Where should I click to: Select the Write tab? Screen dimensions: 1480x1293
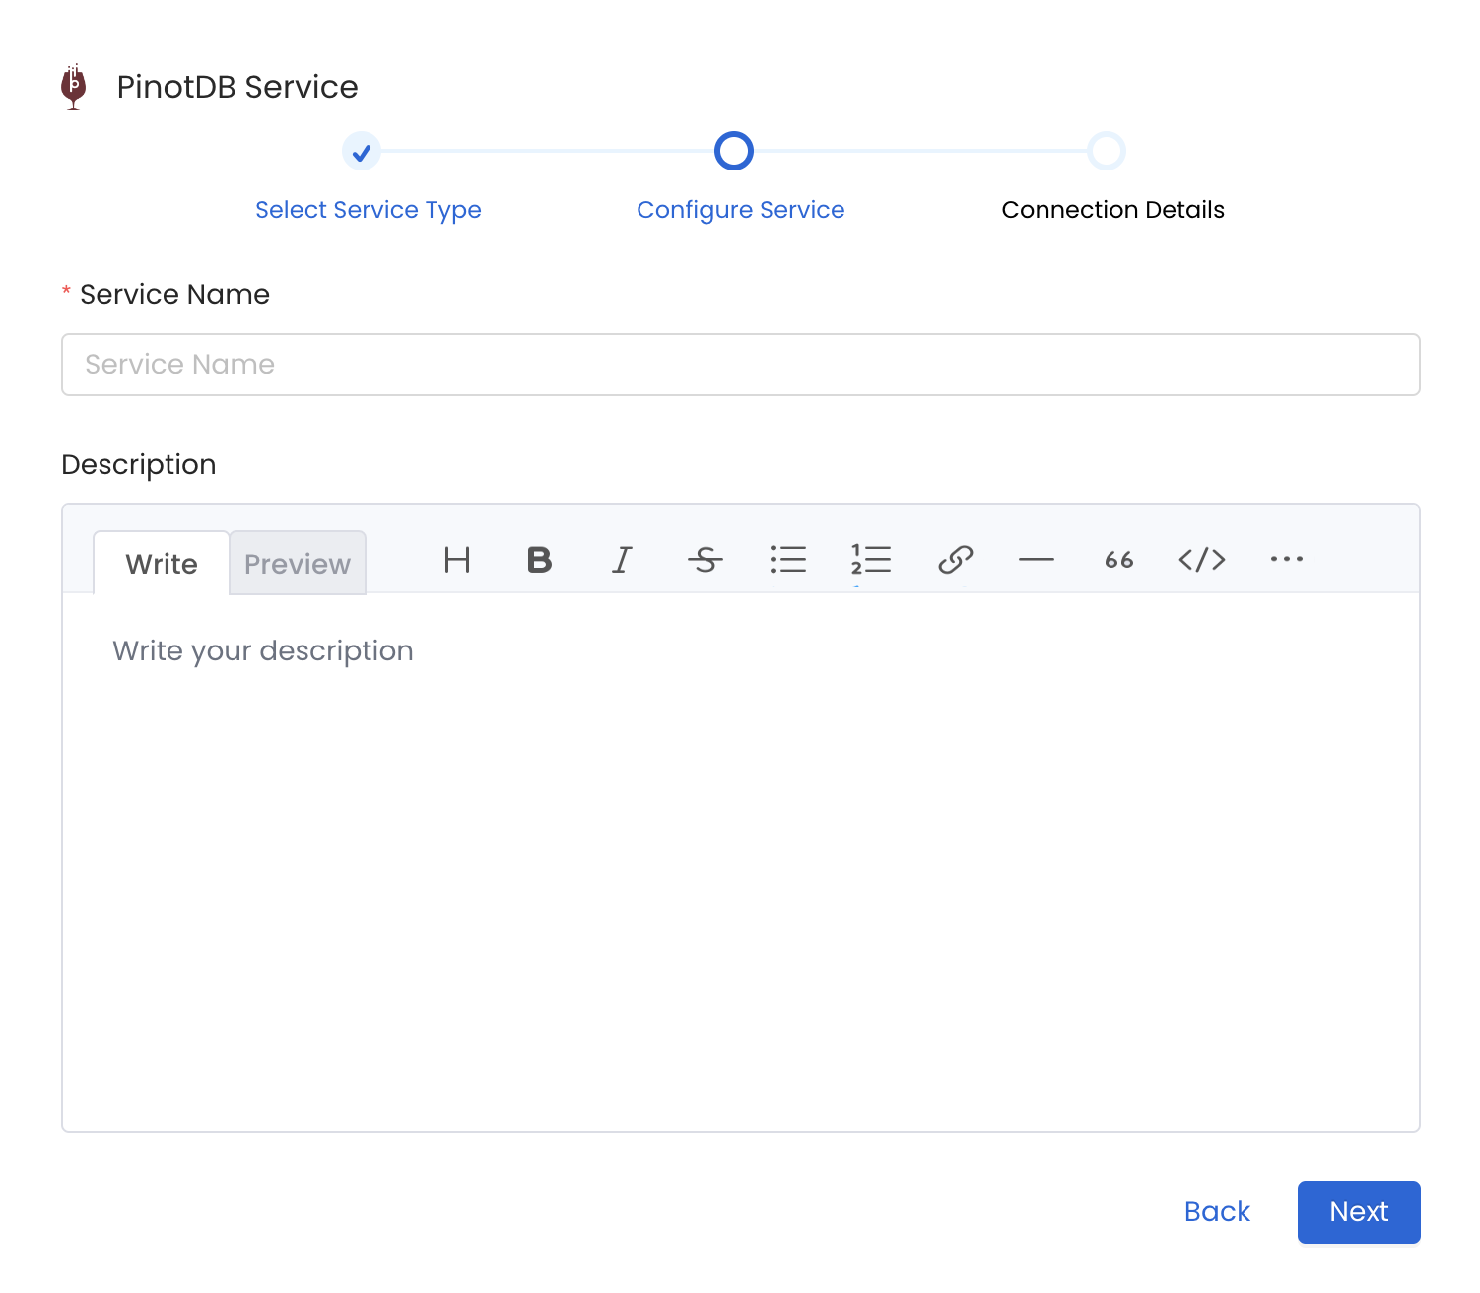[161, 563]
